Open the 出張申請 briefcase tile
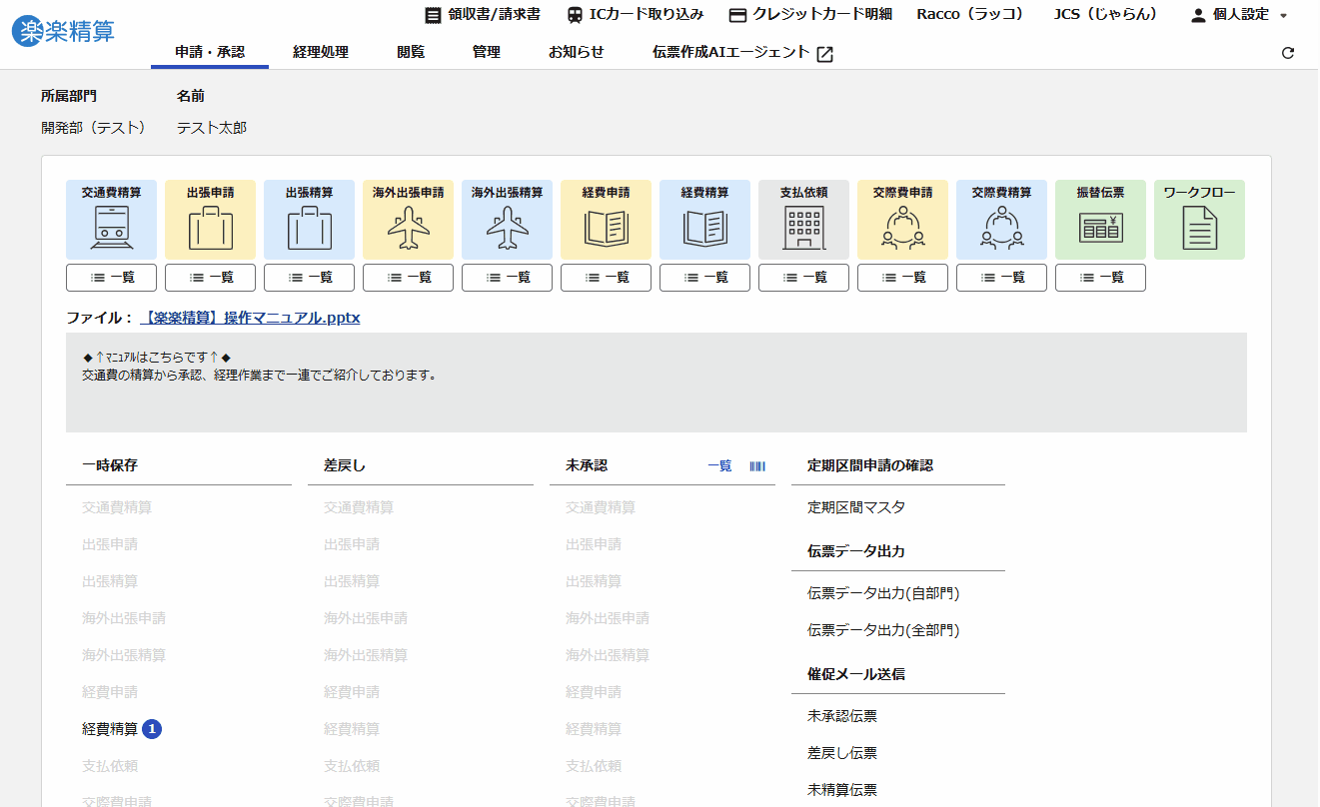 [210, 220]
